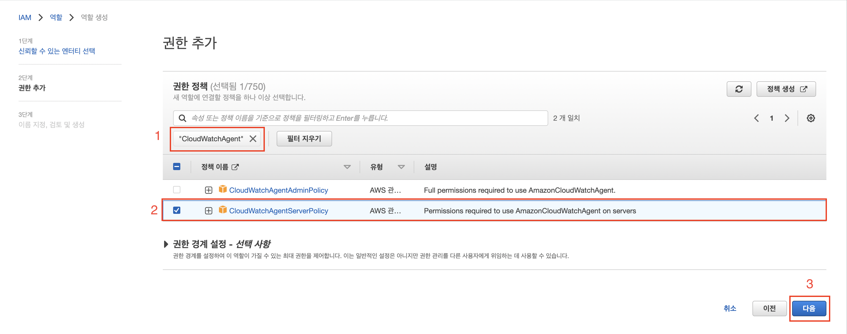This screenshot has height=334, width=847.
Task: Click the CloudWatchAgentServerPolicy orange box icon
Action: point(223,210)
